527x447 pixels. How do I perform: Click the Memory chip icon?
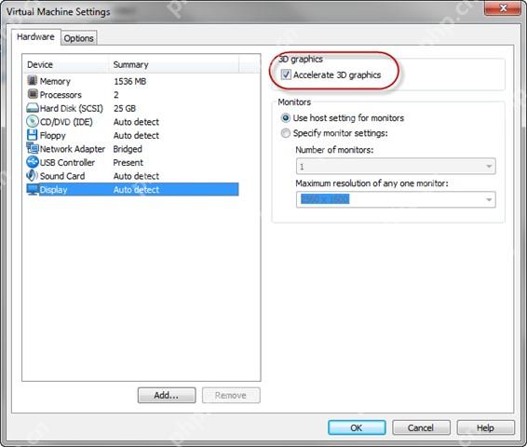33,81
